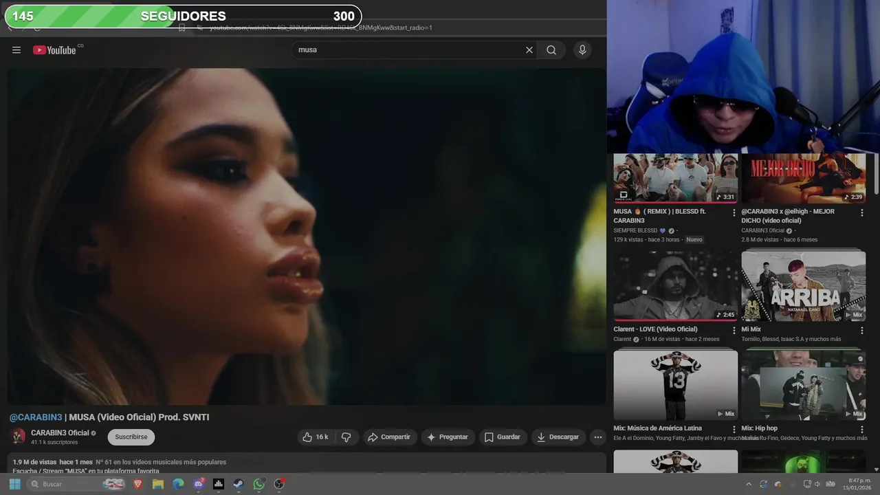
Task: Start voice search with the microphone icon
Action: click(x=582, y=49)
